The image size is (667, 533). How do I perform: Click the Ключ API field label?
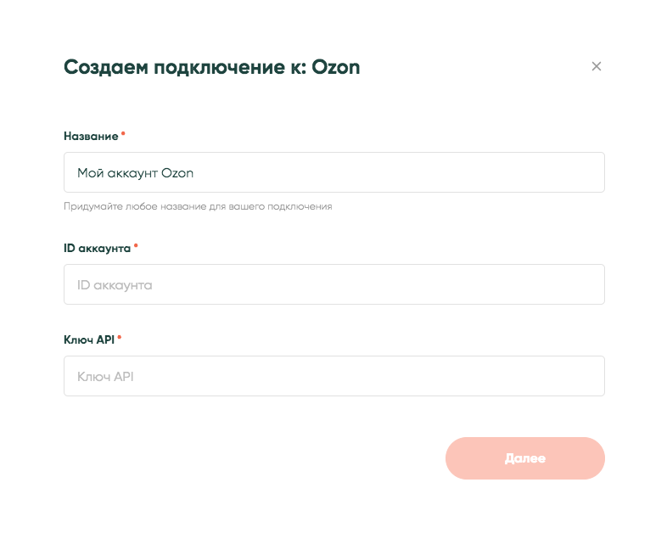pos(88,339)
